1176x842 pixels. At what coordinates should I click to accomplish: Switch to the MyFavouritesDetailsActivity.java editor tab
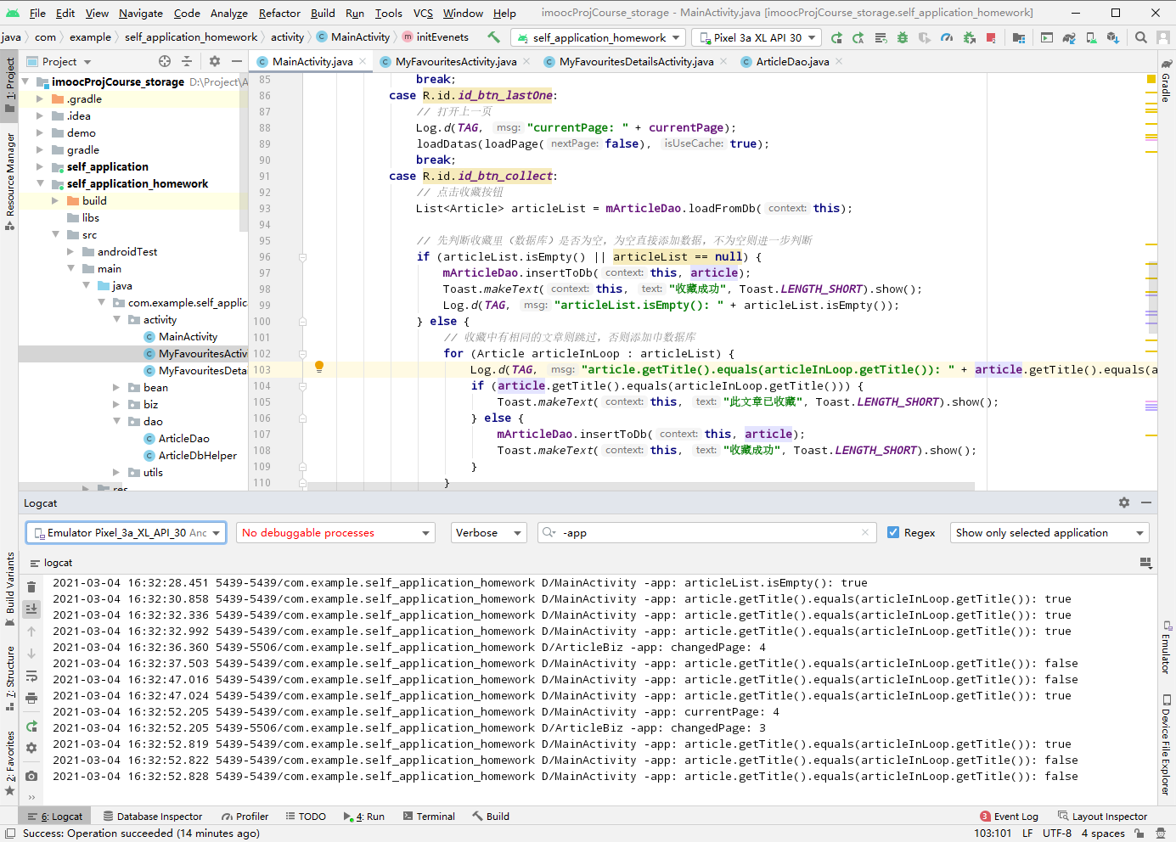636,61
